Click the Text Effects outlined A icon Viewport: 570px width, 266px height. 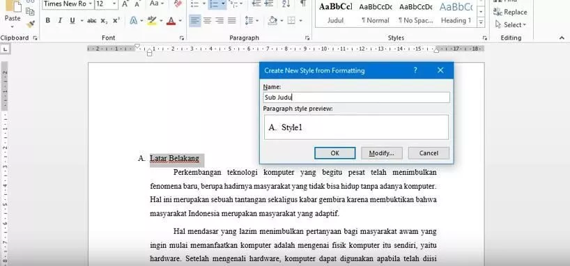pyautogui.click(x=133, y=21)
